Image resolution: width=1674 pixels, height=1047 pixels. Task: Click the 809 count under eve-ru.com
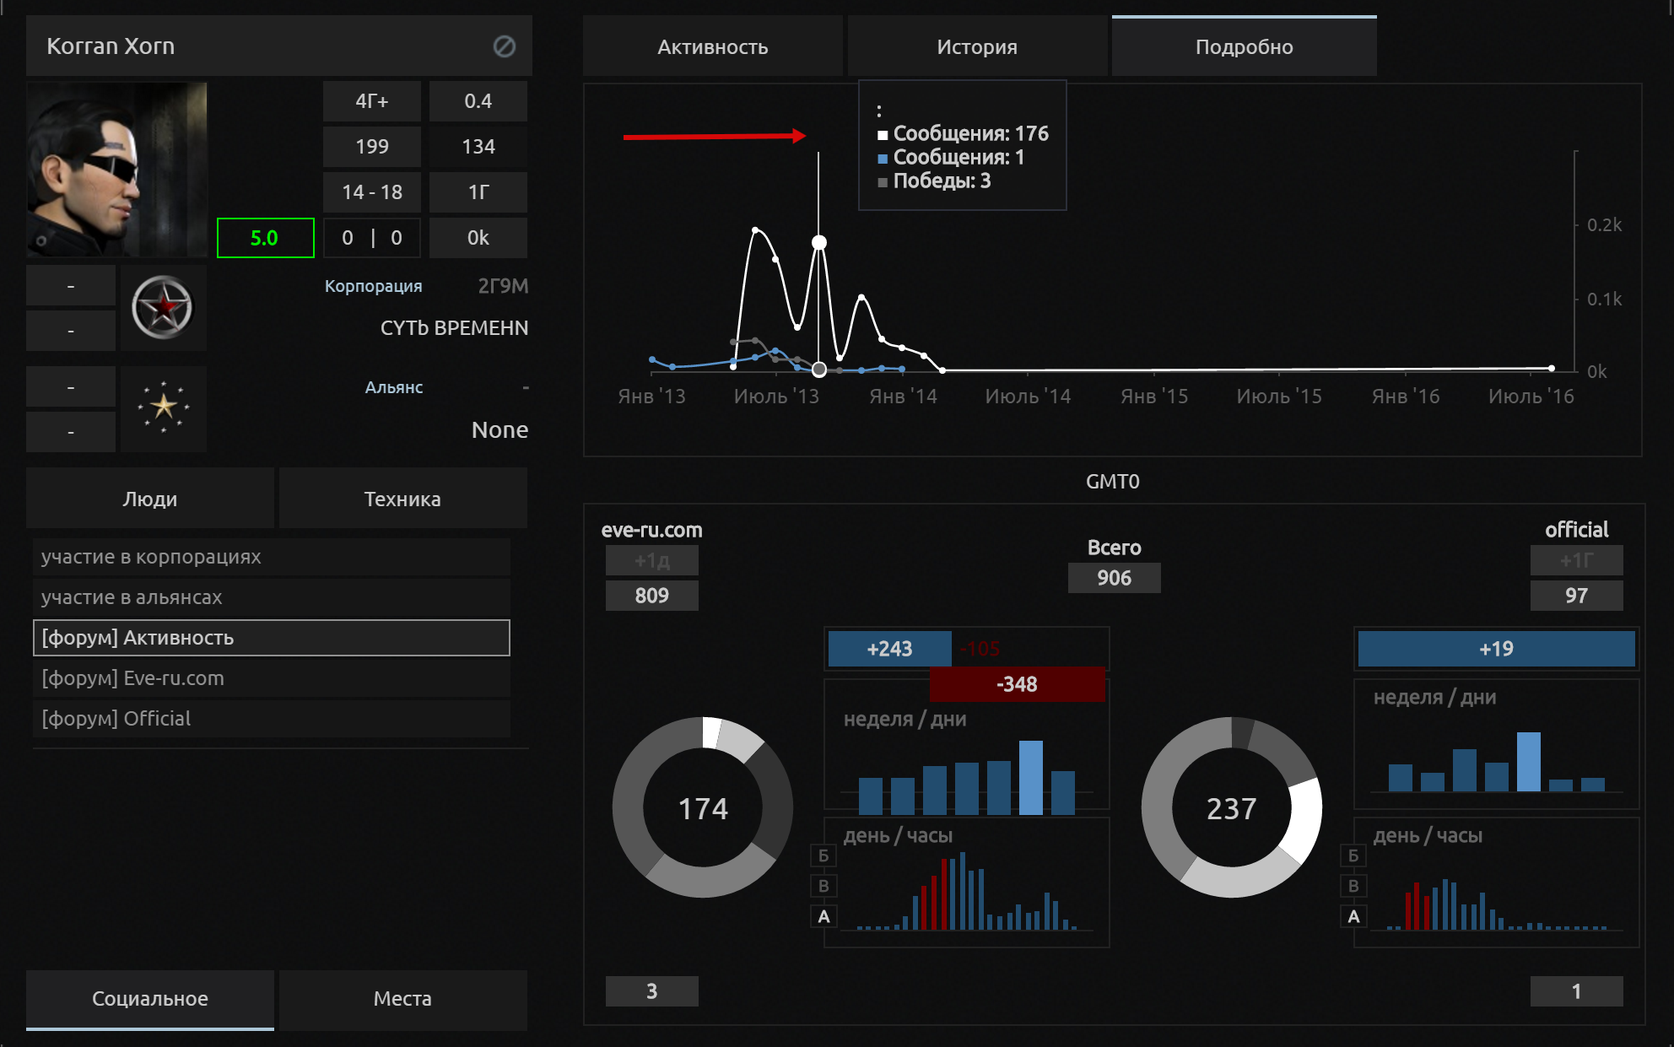coord(651,596)
